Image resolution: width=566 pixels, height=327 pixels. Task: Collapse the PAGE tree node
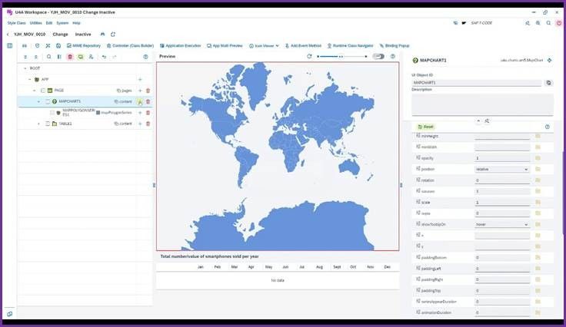pyautogui.click(x=35, y=91)
